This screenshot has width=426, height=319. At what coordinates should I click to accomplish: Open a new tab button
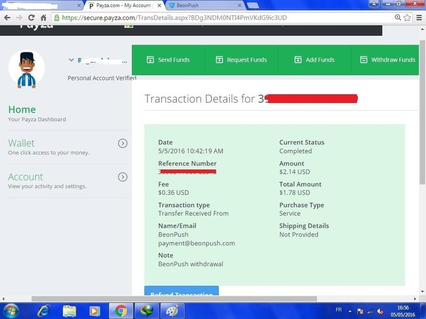(x=253, y=5)
